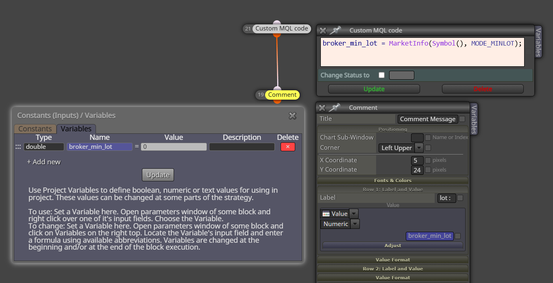The width and height of the screenshot is (553, 283).
Task: Open the Value source dropdown arrow
Action: [354, 213]
